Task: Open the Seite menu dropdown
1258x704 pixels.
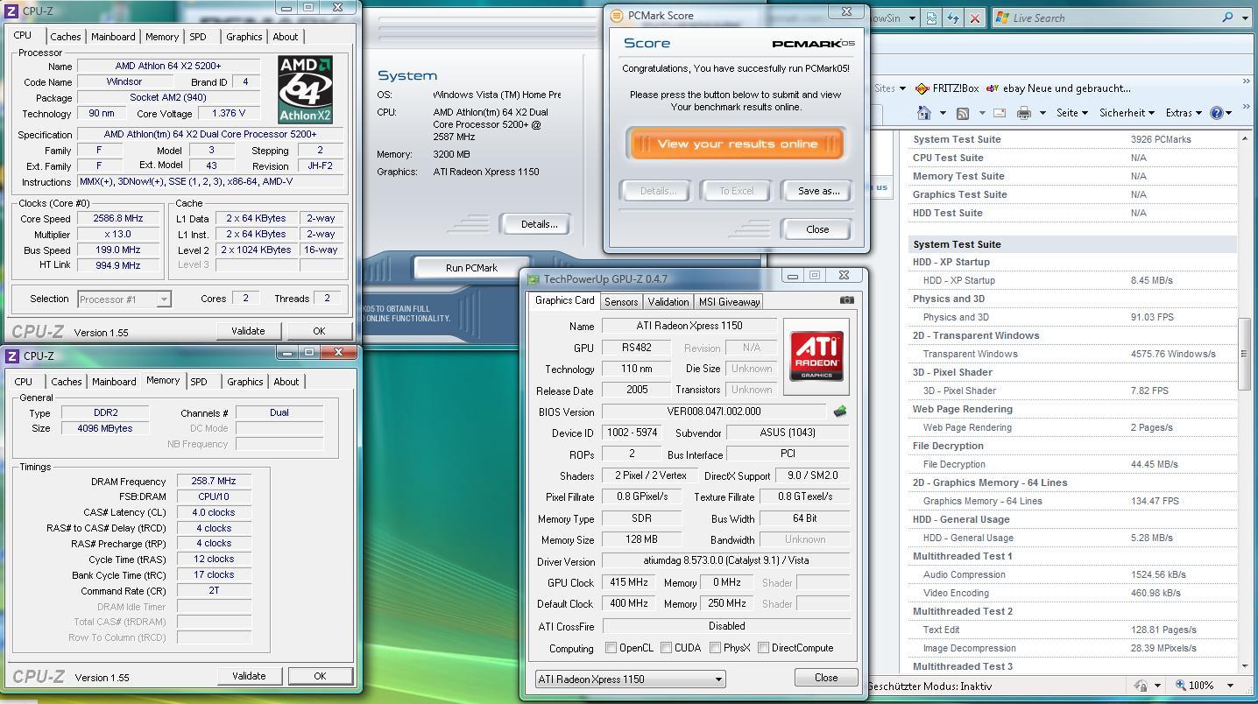Action: click(1071, 113)
